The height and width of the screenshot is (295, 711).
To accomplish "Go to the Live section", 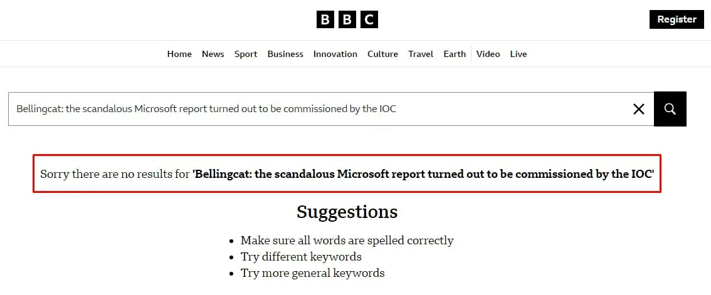I will click(519, 54).
